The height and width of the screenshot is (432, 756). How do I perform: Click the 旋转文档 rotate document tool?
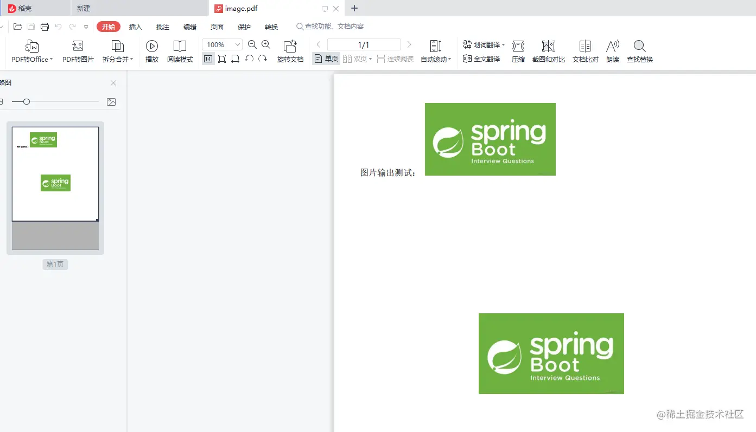click(290, 51)
